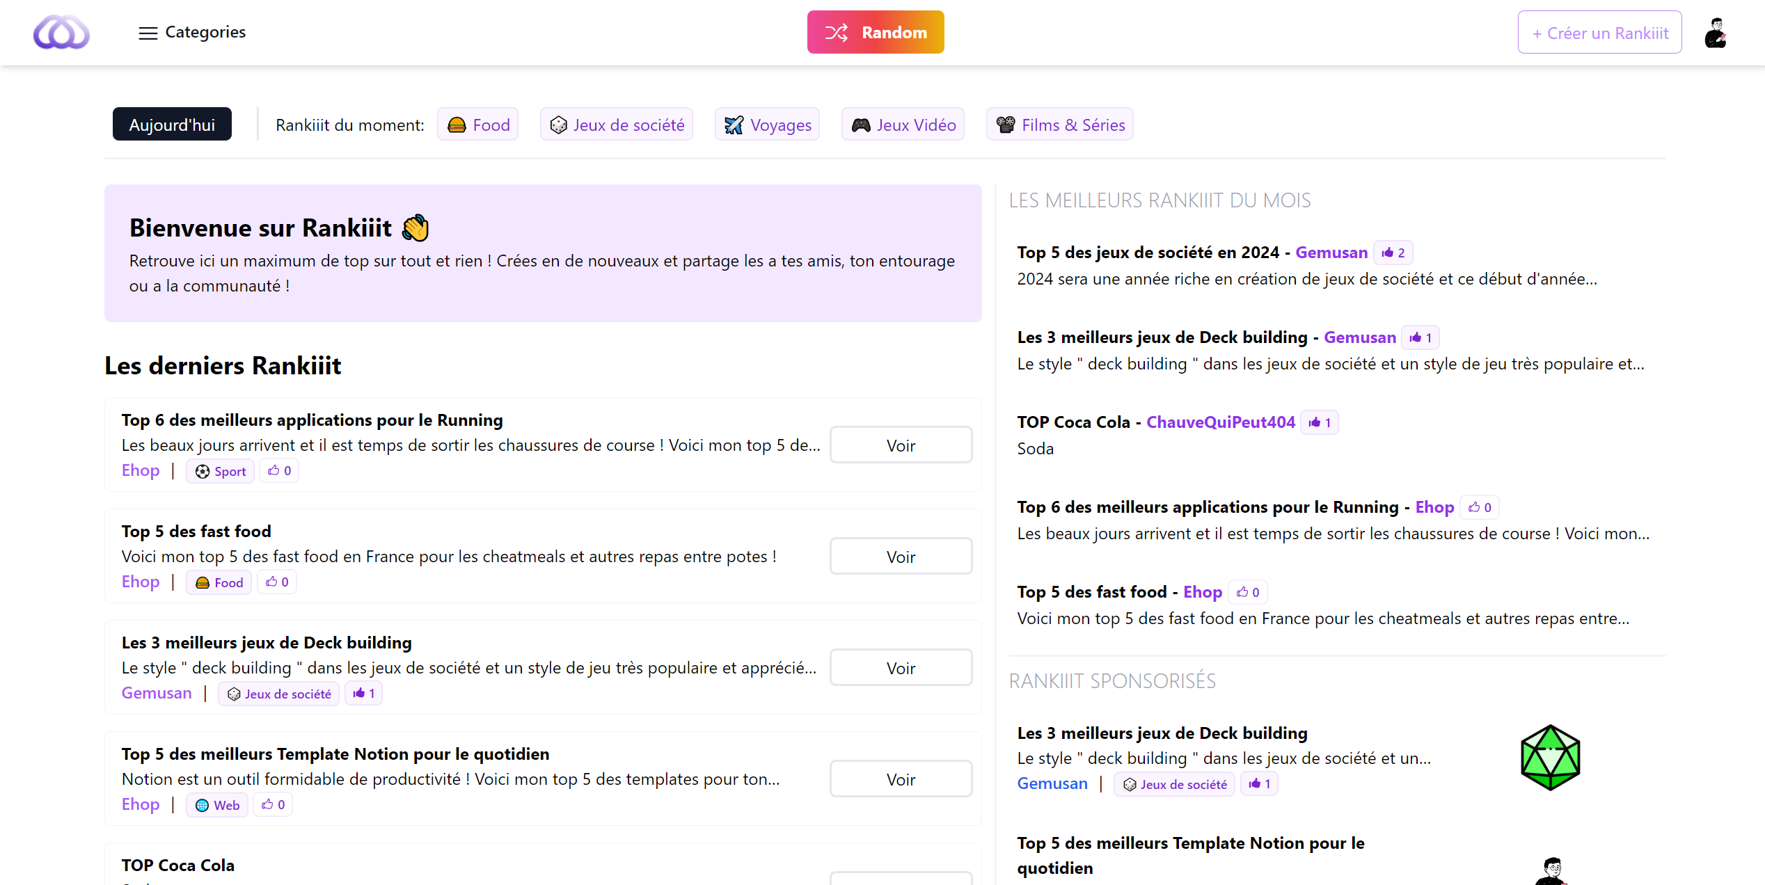Open TOP Coca Cola title in latest list
The image size is (1765, 885).
click(178, 866)
